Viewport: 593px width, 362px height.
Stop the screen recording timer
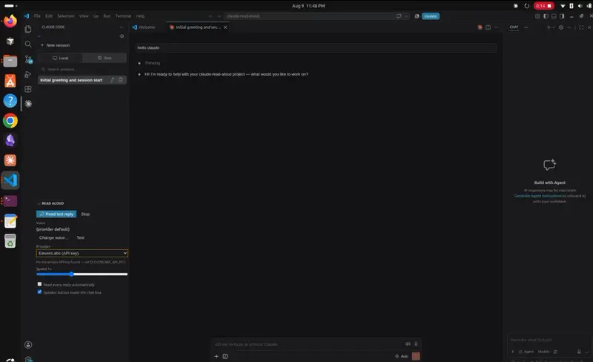coord(543,6)
